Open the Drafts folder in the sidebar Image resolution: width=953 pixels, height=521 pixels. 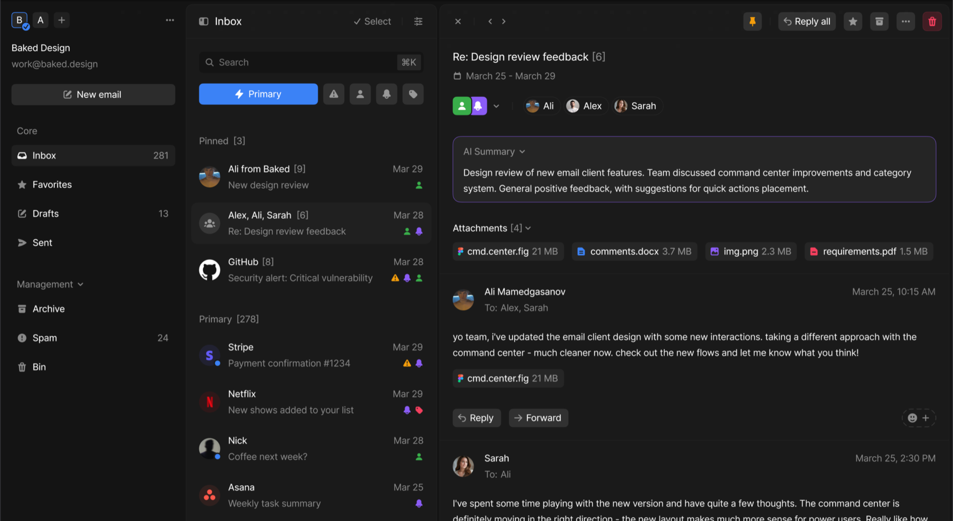pyautogui.click(x=45, y=214)
